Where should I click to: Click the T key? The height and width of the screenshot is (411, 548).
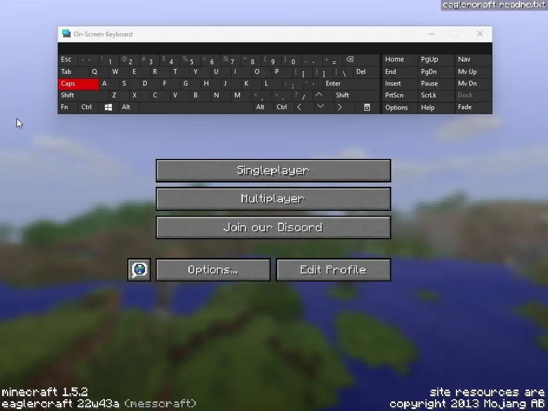[x=180, y=72]
